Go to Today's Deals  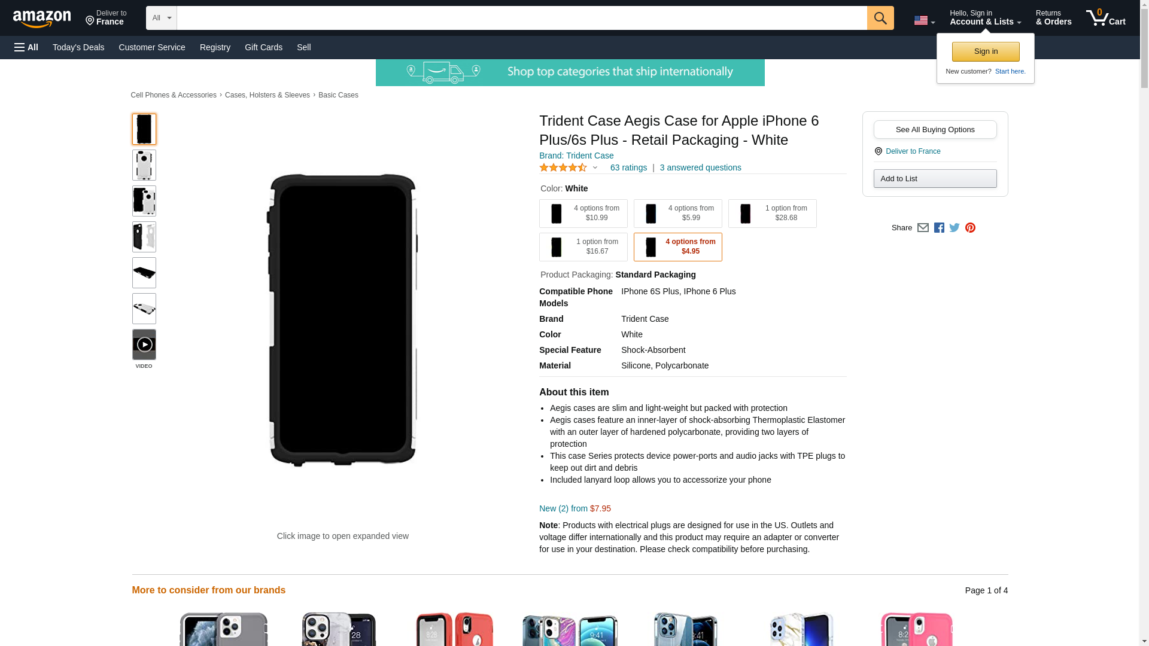coord(78,47)
